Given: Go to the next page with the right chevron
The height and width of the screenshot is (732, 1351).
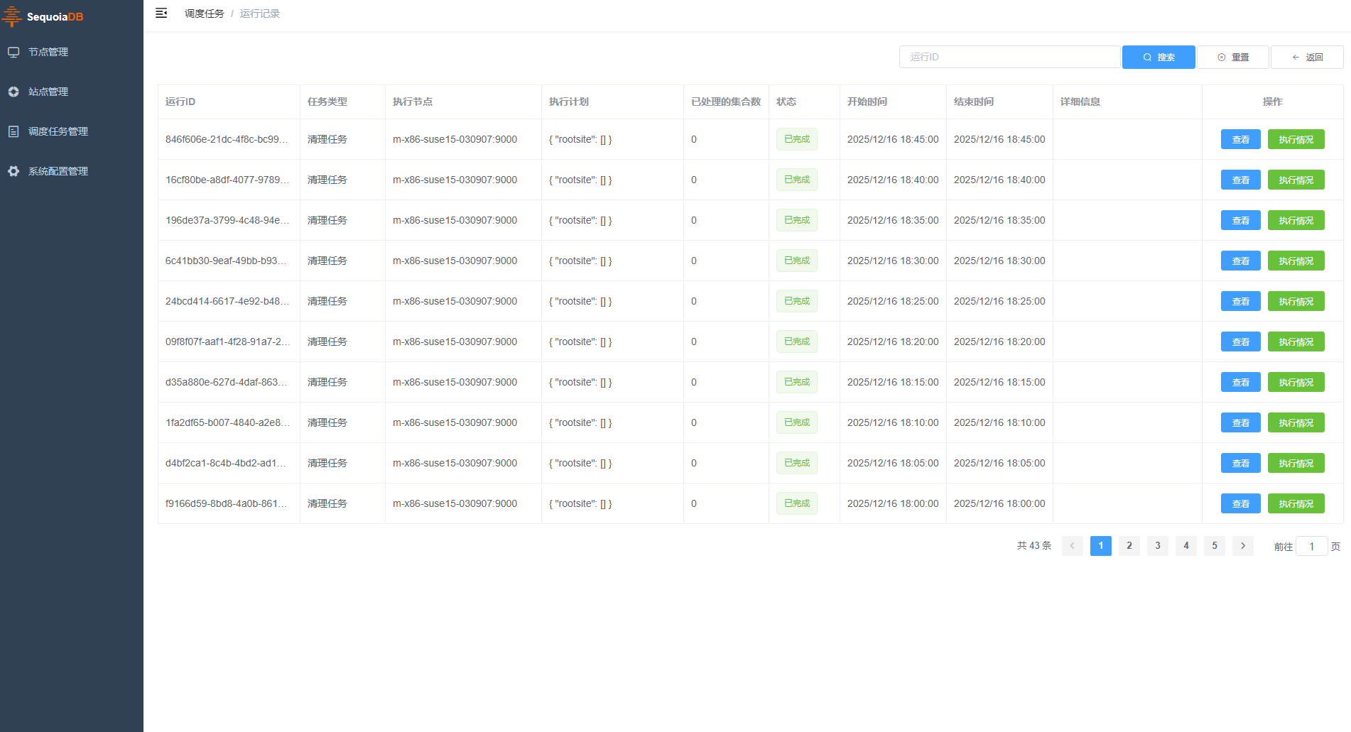Looking at the screenshot, I should (x=1243, y=546).
